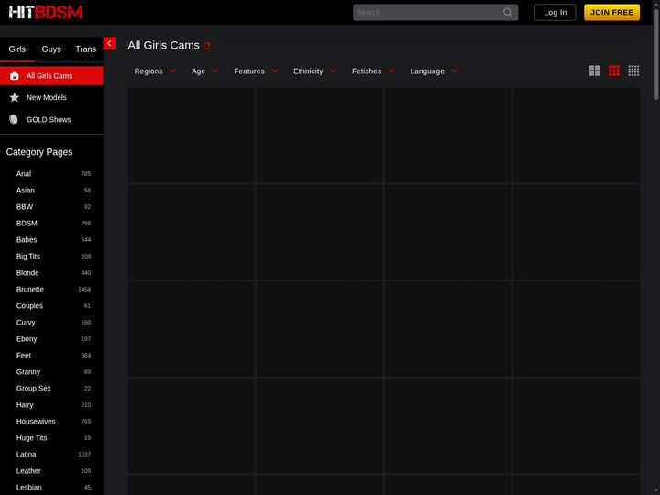
Task: Click the Log In button
Action: point(555,12)
